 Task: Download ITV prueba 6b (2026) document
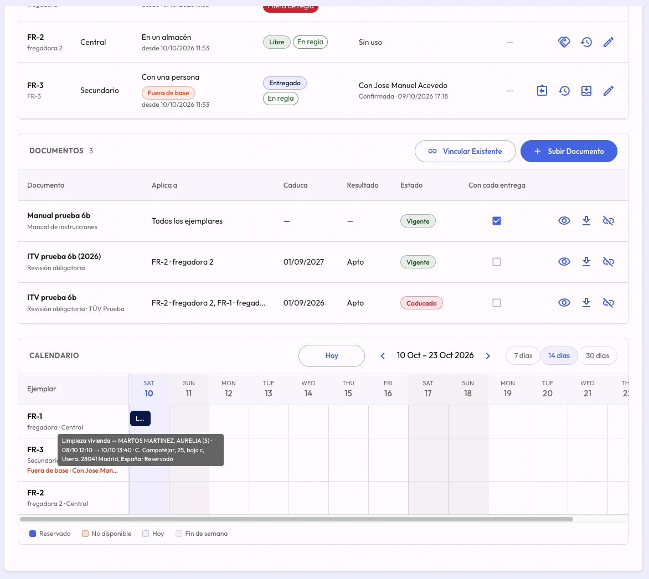[x=586, y=262]
